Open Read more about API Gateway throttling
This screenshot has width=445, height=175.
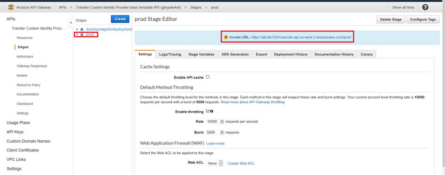tap(253, 102)
